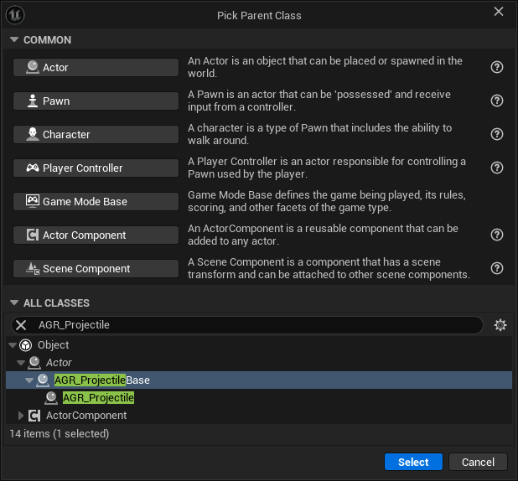Open help for the Pawn class

click(x=497, y=101)
